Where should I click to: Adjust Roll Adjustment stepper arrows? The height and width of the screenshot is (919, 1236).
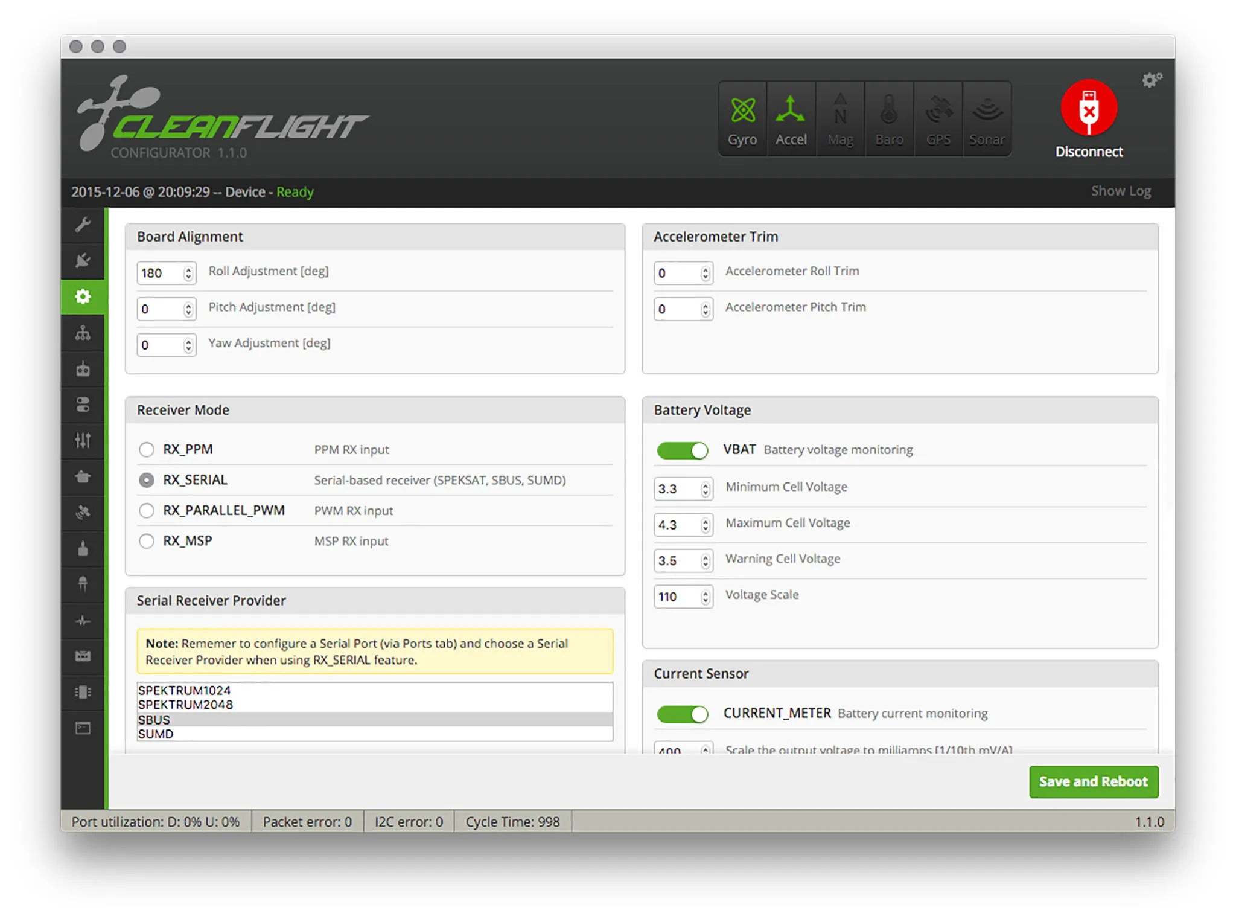[188, 273]
